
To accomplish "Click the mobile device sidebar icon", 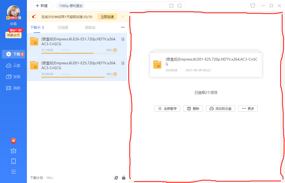I will [x=13, y=161].
